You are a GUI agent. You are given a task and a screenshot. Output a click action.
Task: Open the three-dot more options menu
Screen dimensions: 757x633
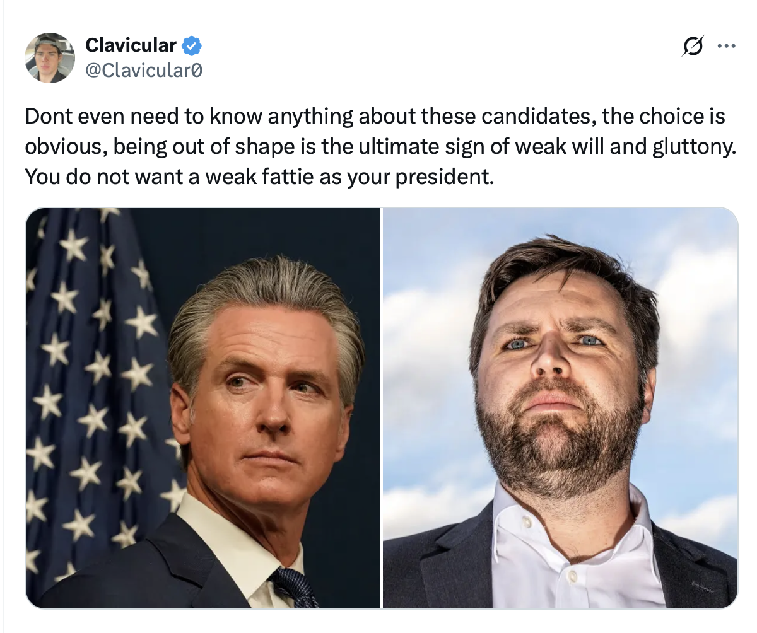(726, 46)
